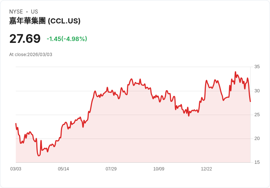
Task: Click the chart line's final endpoint
Action: click(x=250, y=102)
